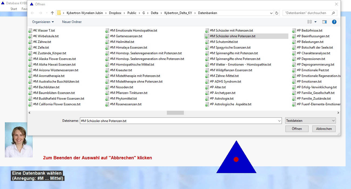Viewport: 351px width, 189px height.
Task: Click the change view layout icon
Action: pos(309,22)
